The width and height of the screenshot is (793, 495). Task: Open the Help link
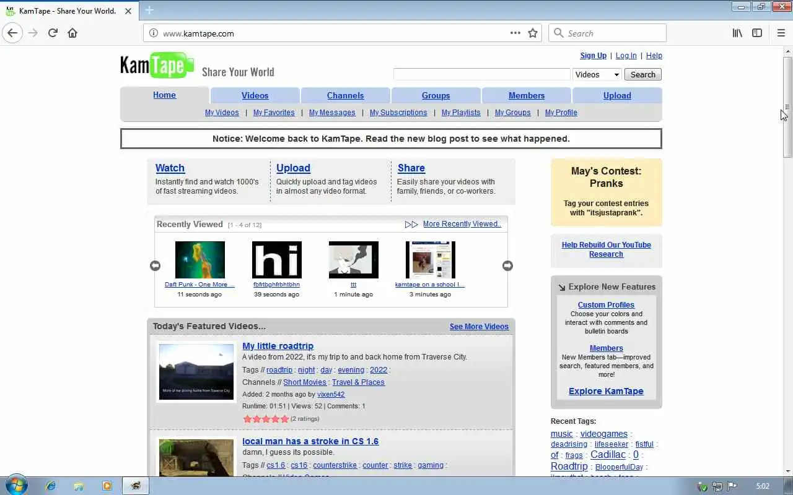pyautogui.click(x=654, y=56)
